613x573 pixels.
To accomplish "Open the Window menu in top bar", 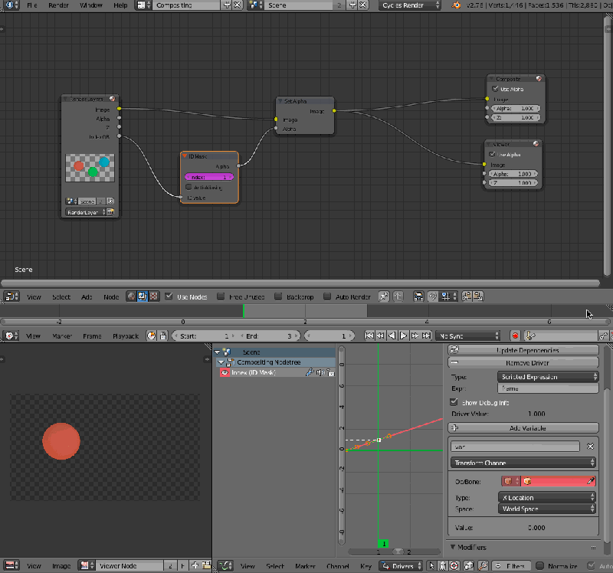I will tap(90, 5).
